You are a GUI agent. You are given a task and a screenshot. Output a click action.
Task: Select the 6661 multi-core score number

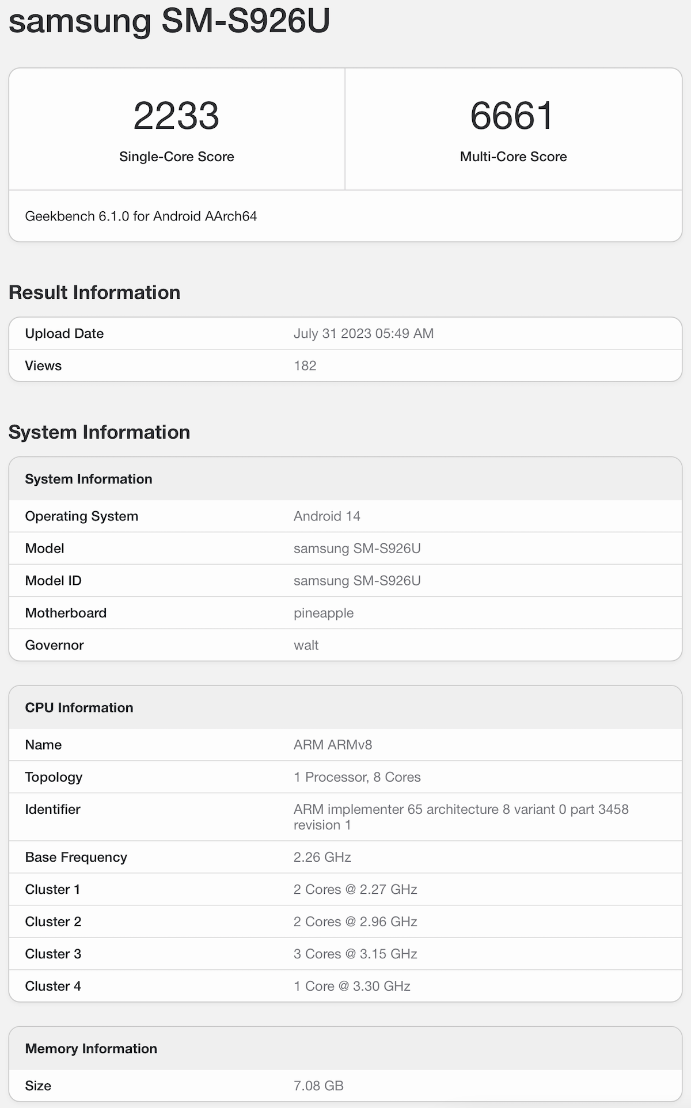(512, 116)
